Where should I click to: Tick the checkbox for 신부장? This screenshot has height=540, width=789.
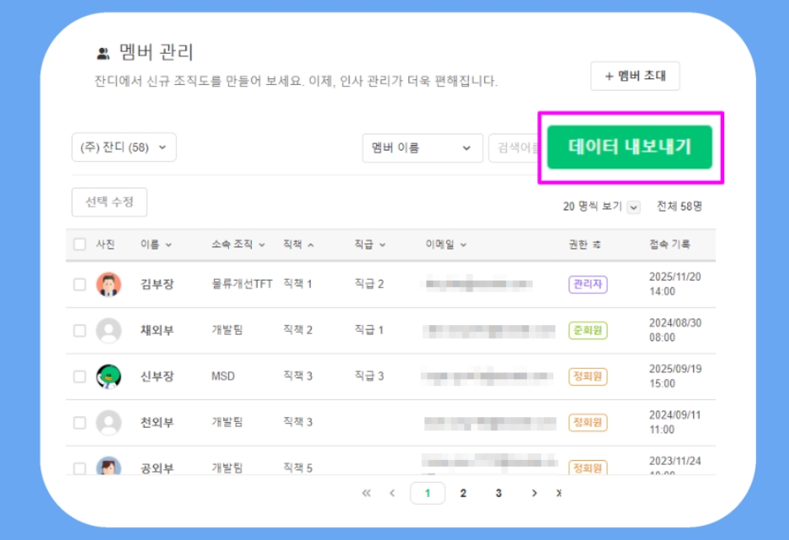pyautogui.click(x=80, y=377)
